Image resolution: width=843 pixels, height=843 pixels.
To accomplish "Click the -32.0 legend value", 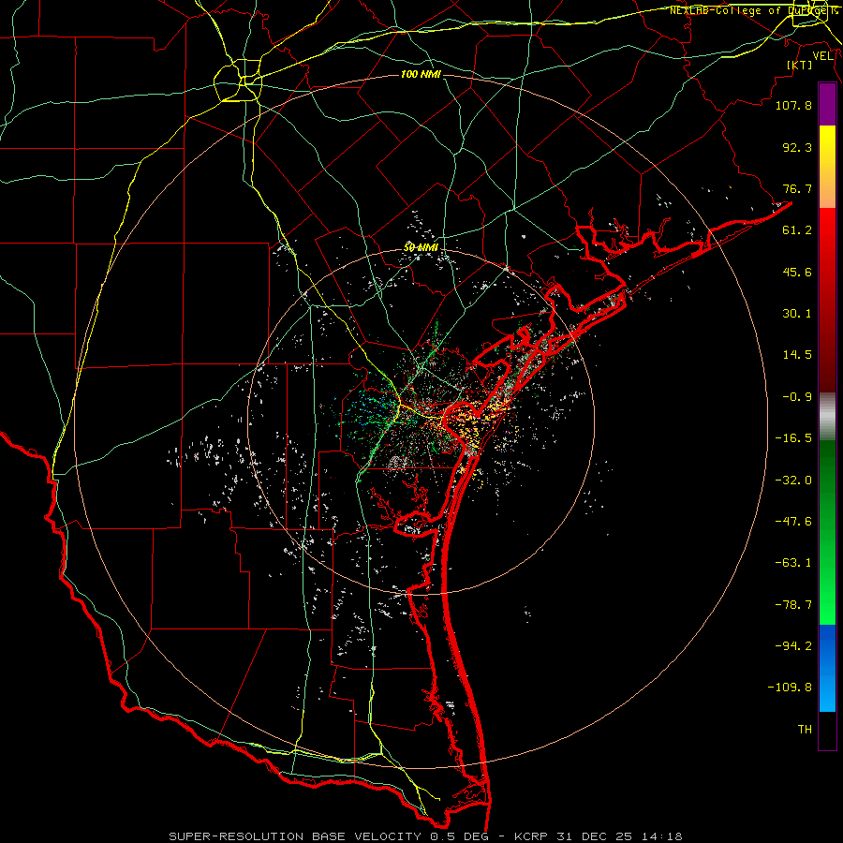I will (793, 481).
